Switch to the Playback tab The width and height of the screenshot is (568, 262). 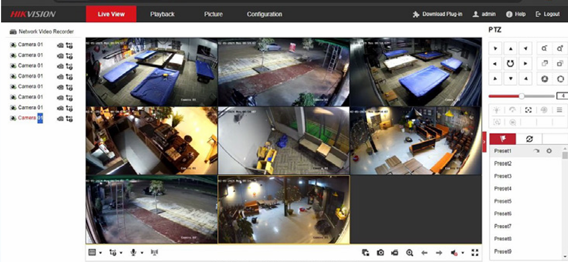(x=162, y=14)
